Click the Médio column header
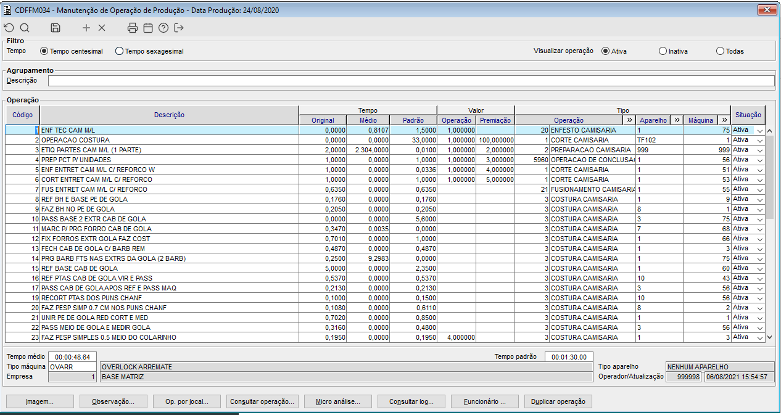Image resolution: width=781 pixels, height=415 pixels. point(368,120)
